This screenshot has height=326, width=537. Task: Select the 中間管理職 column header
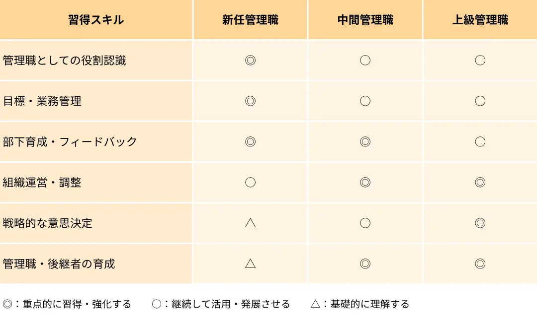click(x=365, y=20)
